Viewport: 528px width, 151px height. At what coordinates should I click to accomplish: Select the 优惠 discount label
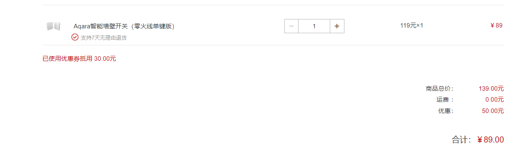point(446,111)
